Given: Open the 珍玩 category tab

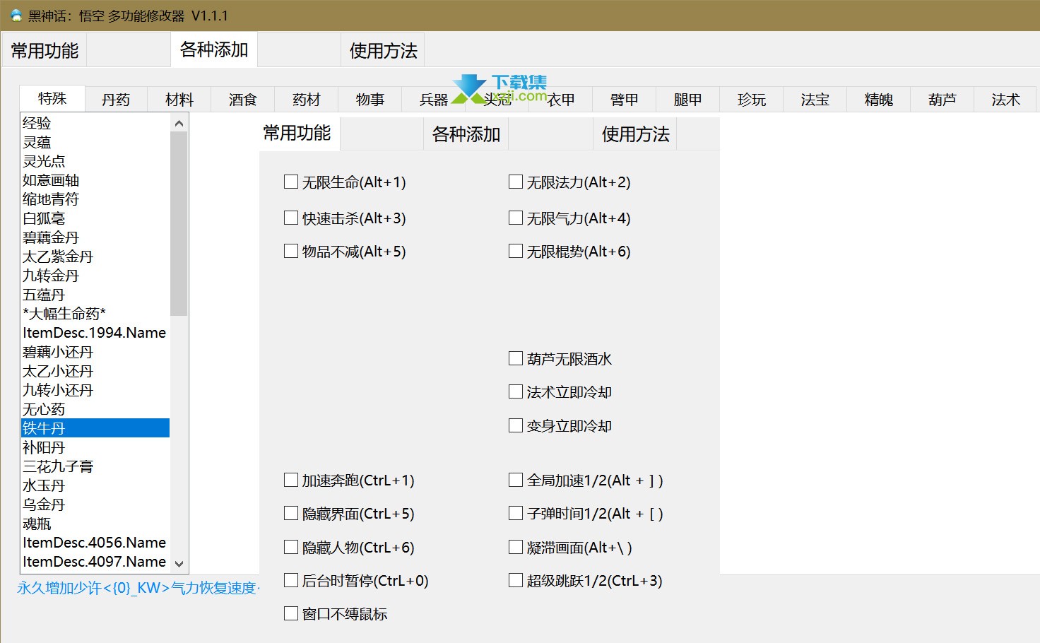Looking at the screenshot, I should click(x=752, y=100).
